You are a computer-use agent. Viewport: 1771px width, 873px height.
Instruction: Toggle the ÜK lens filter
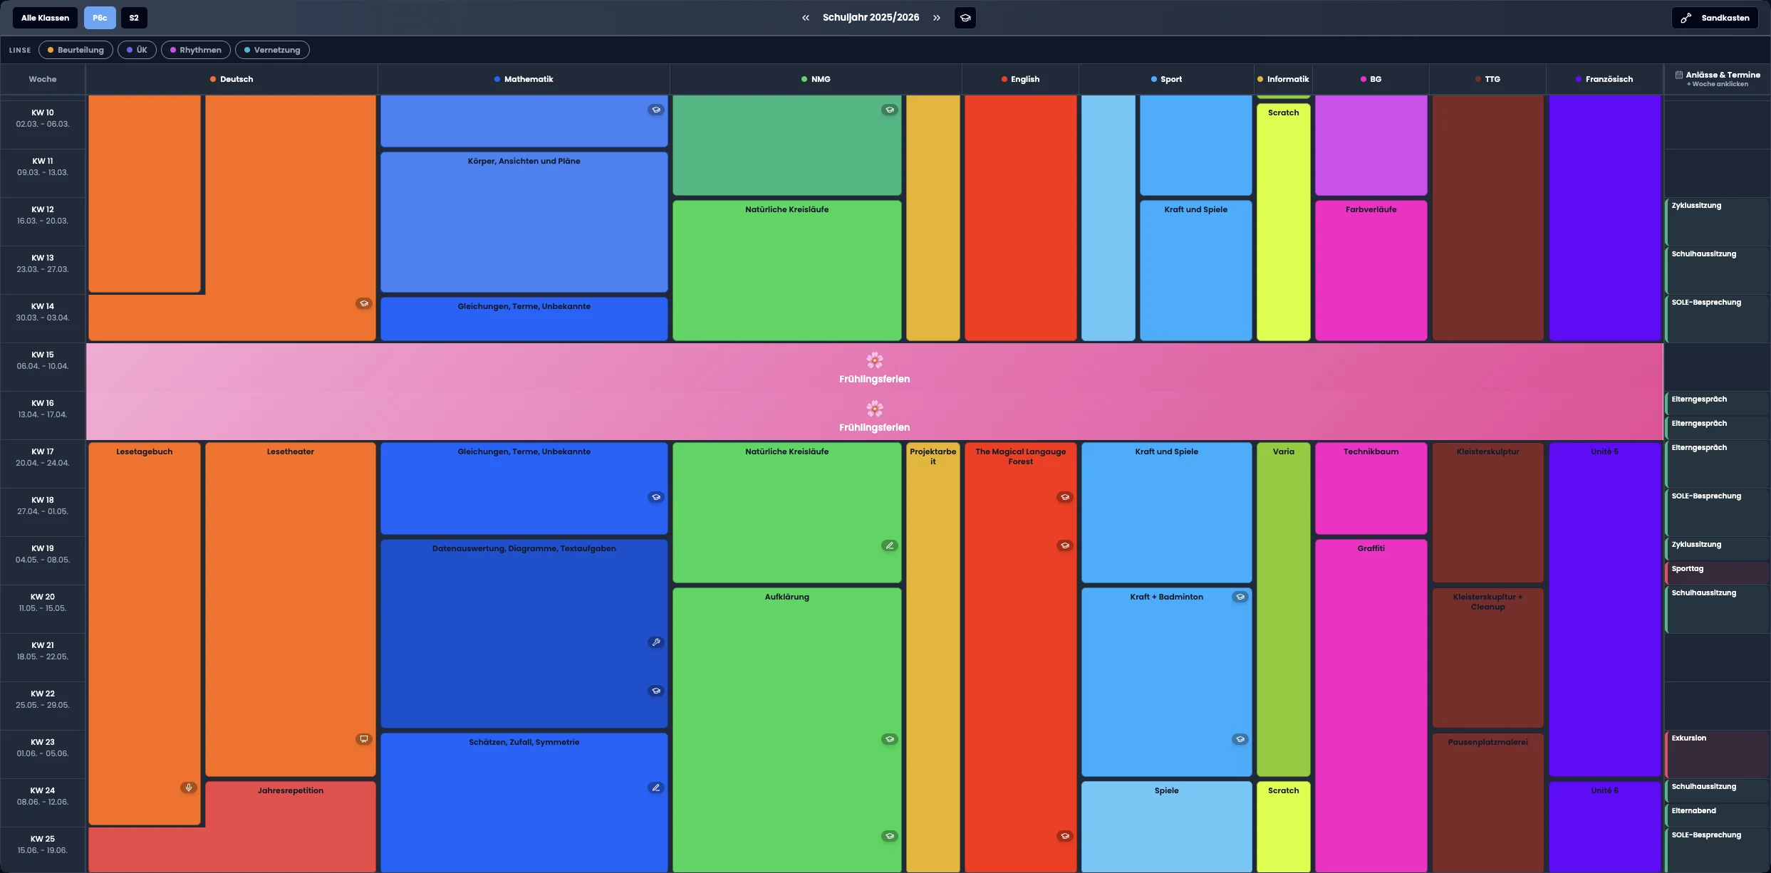click(137, 50)
